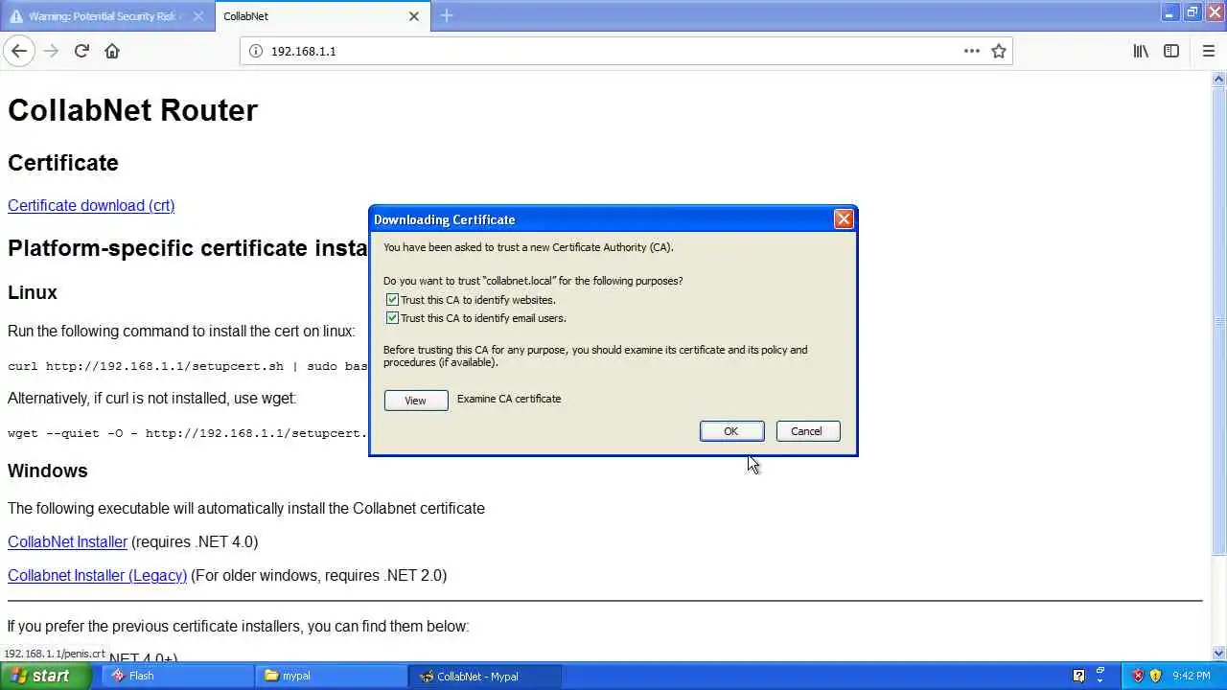Screen dimensions: 1227x690
Task: Open Certificate download (crt) link
Action: 91,205
